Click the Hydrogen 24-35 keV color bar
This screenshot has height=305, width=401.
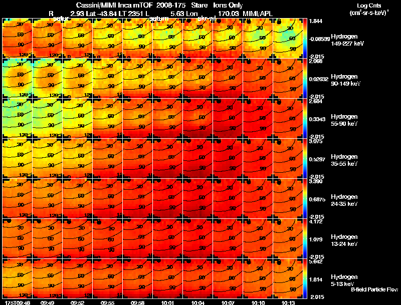[x=305, y=199]
